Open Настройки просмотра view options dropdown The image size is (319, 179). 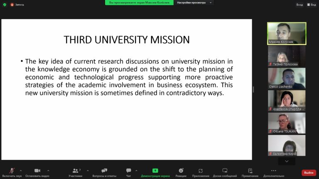194,2
